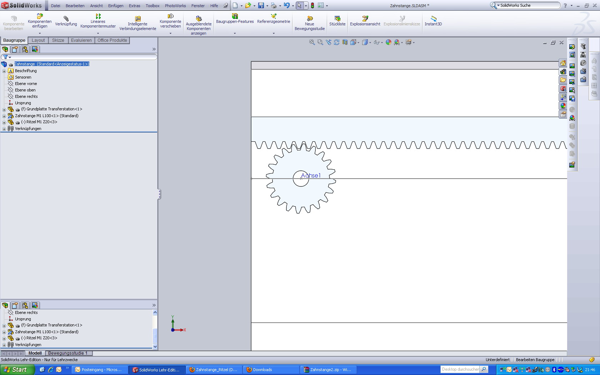Open Lineares Komponentenmuster dropdown arrow

click(x=98, y=33)
